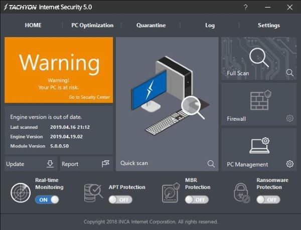Open the Quarantine tab
The width and height of the screenshot is (301, 230).
(151, 25)
